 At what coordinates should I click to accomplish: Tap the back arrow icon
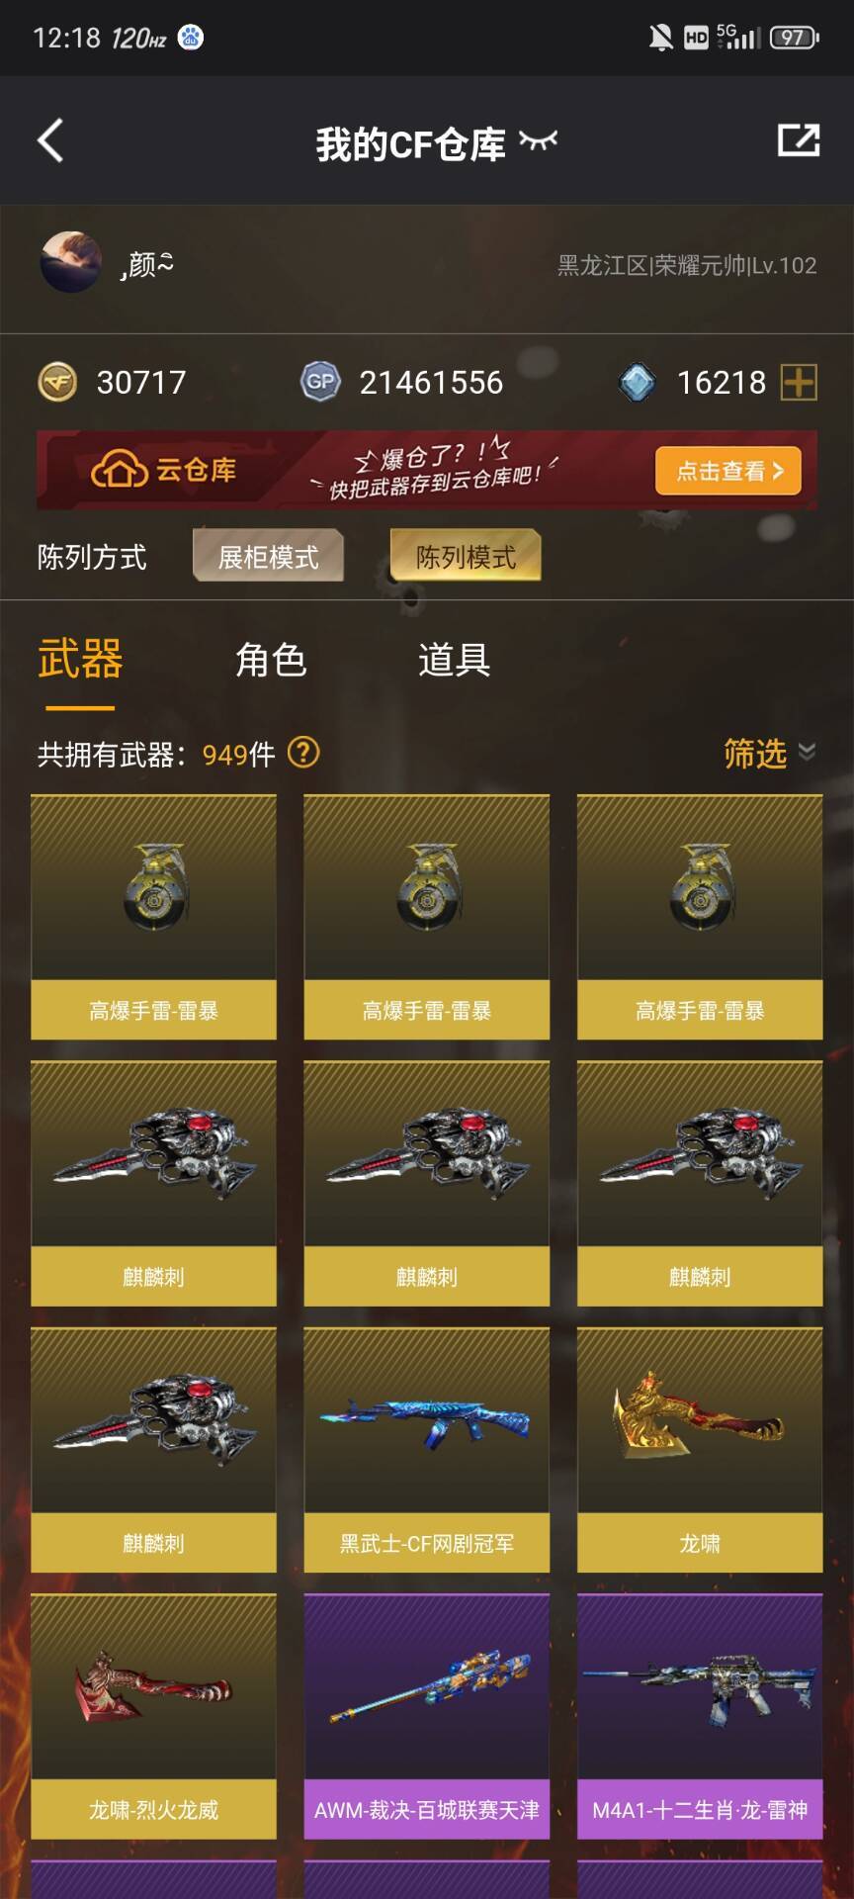pos(50,140)
